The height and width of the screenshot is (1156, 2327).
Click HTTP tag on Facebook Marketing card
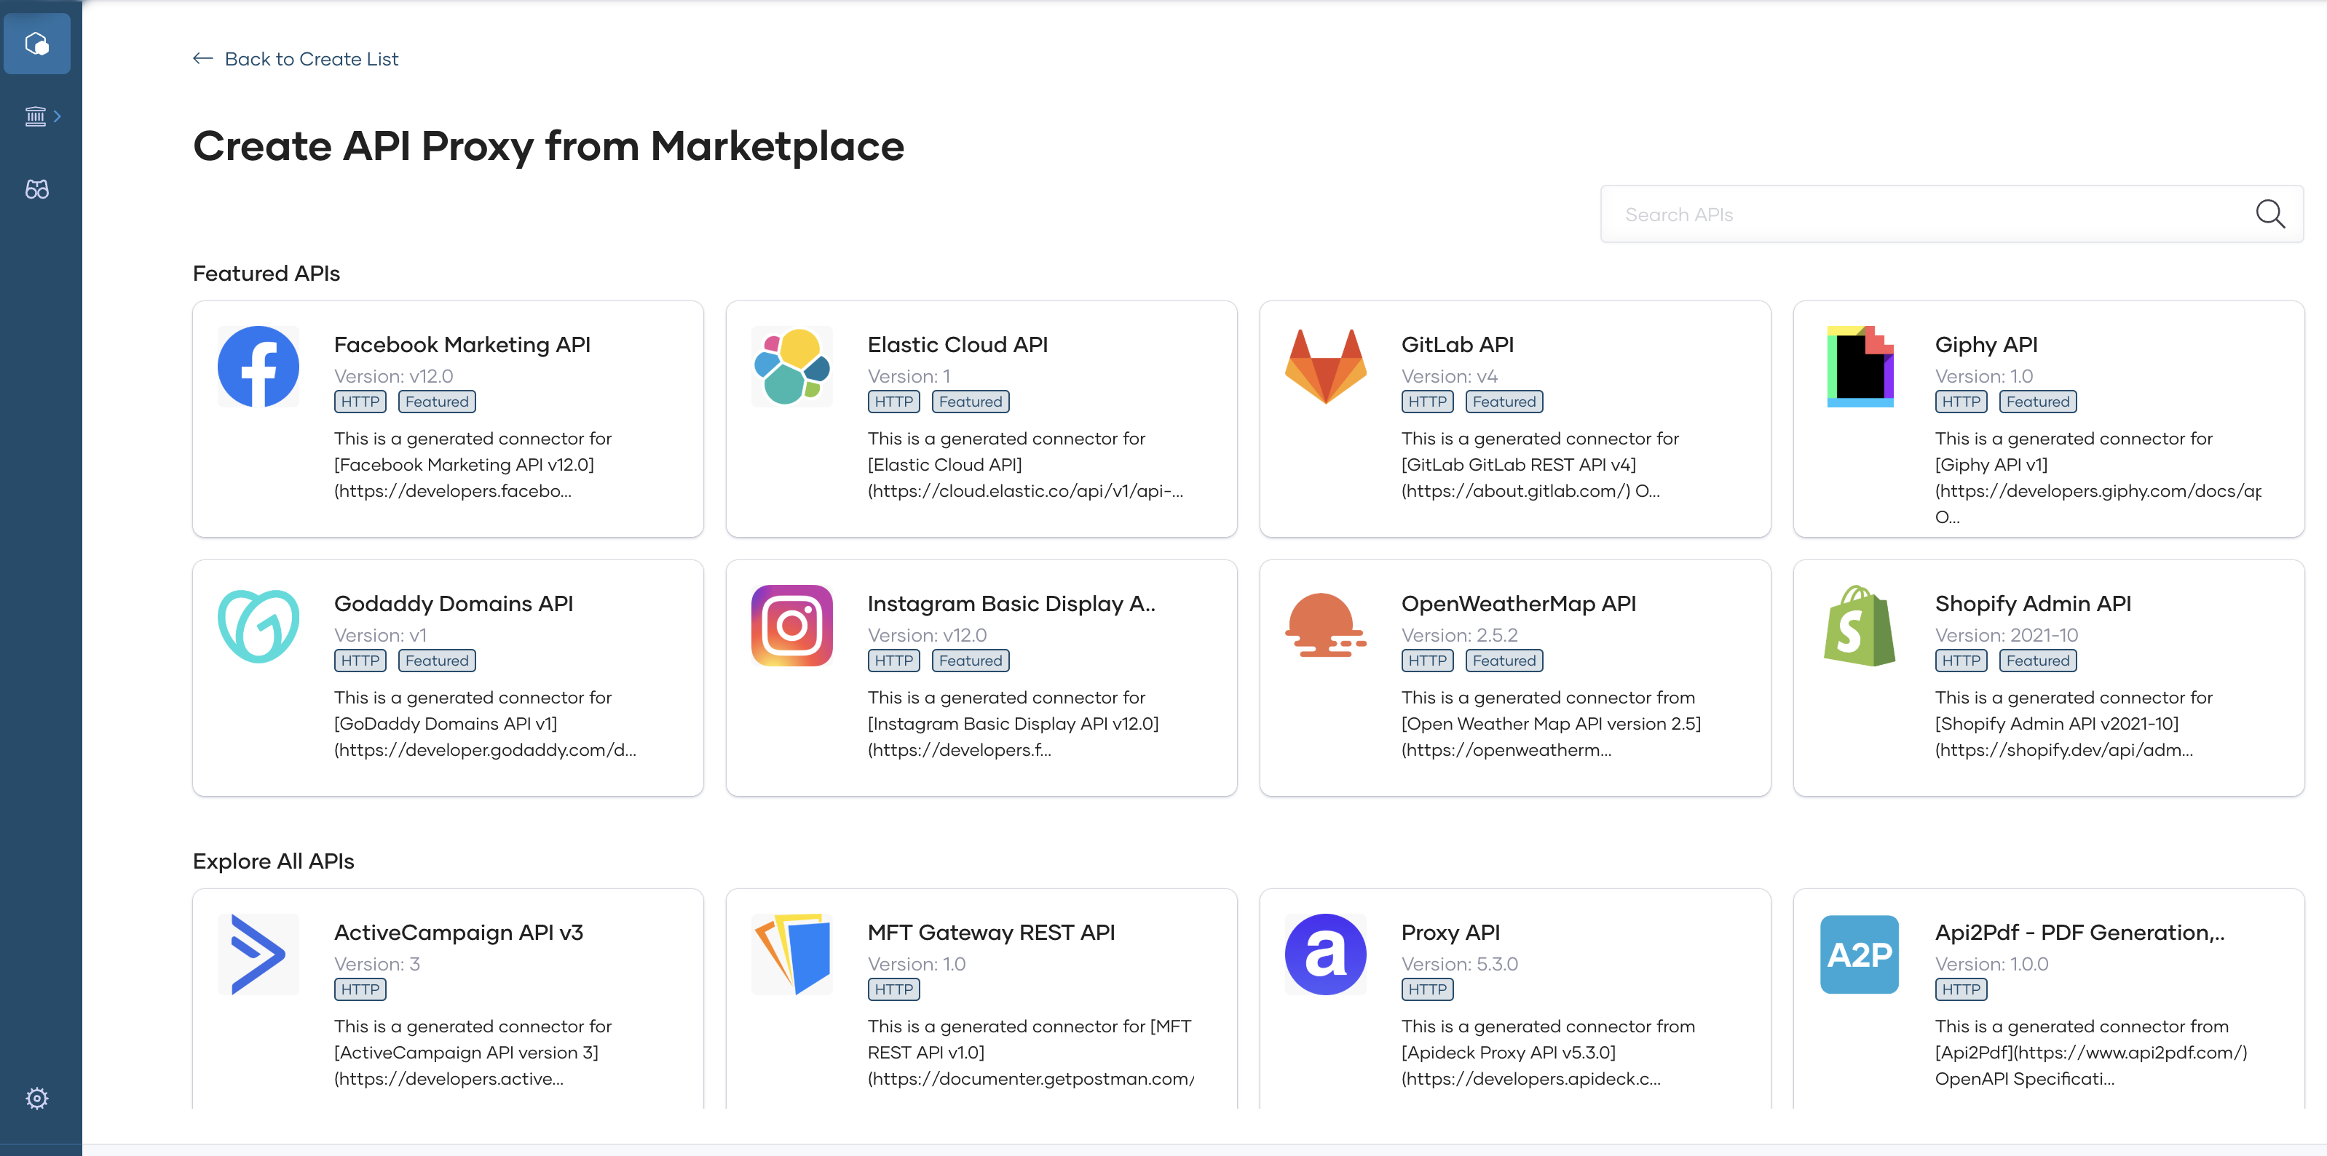pyautogui.click(x=360, y=402)
